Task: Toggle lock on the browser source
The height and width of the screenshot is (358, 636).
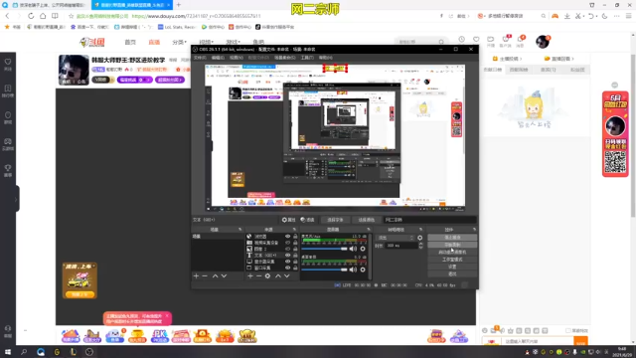Action: click(x=295, y=237)
